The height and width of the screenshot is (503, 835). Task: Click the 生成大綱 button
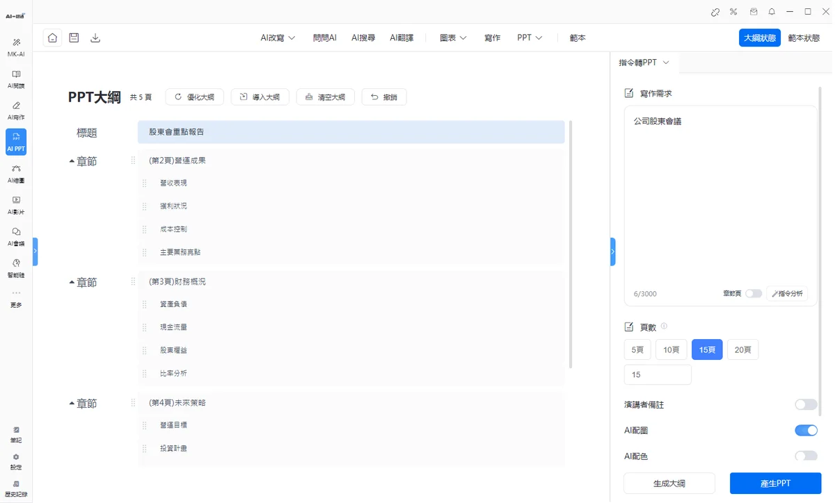tap(669, 483)
